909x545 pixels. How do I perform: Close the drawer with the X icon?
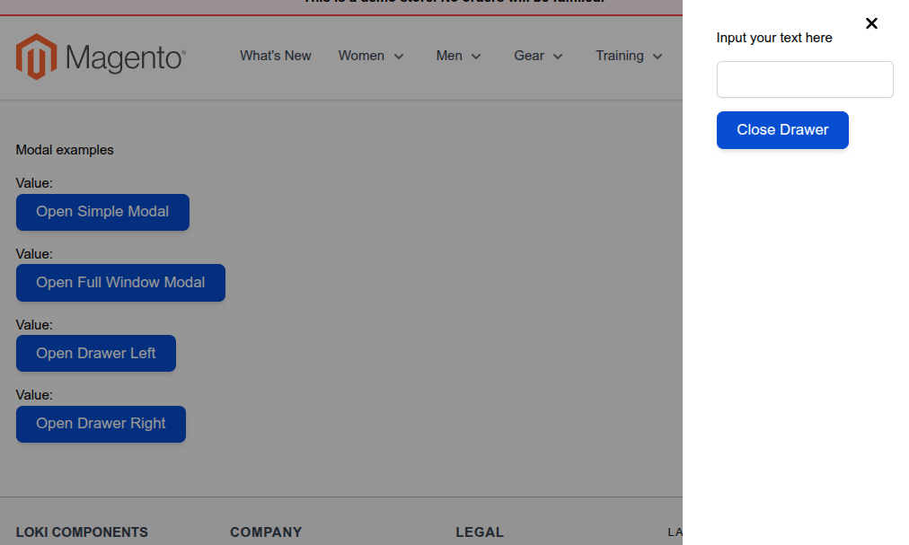(871, 23)
